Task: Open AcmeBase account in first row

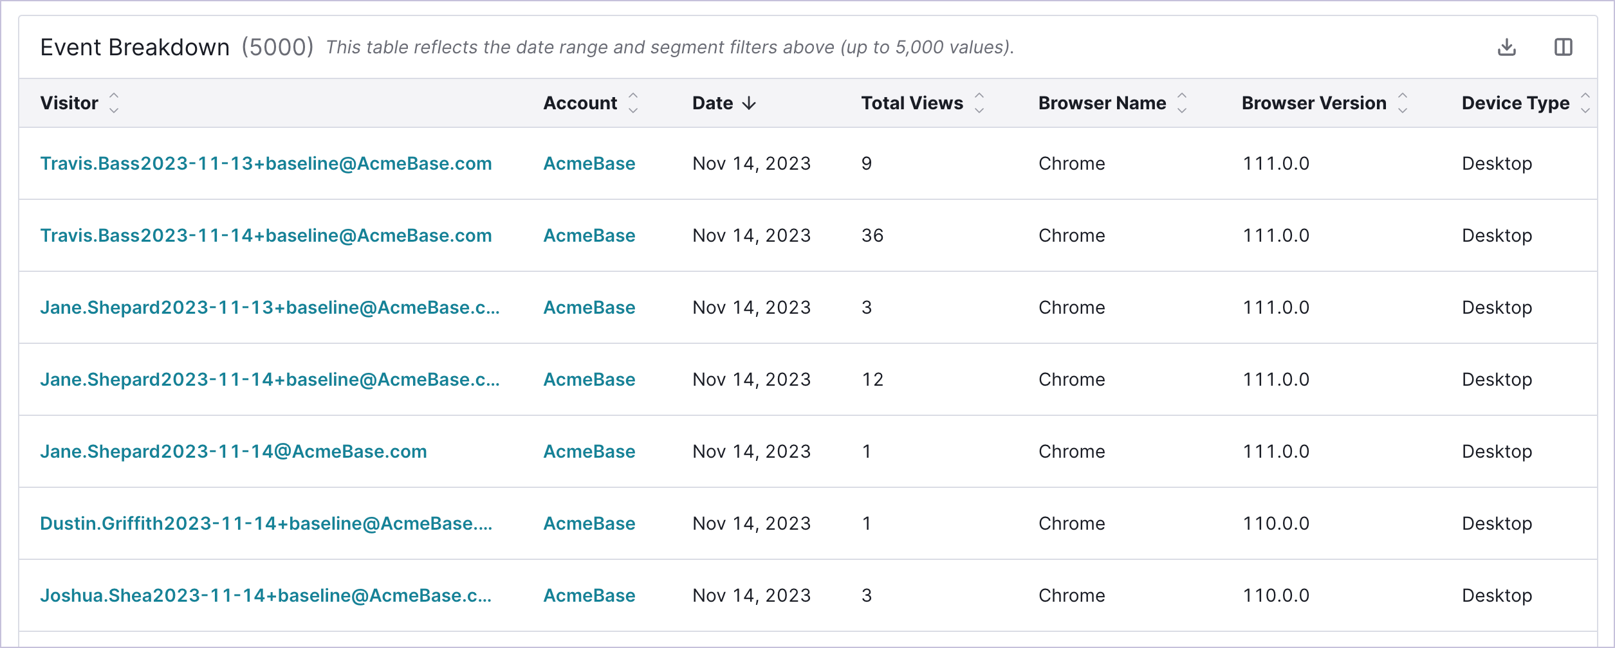Action: point(589,163)
